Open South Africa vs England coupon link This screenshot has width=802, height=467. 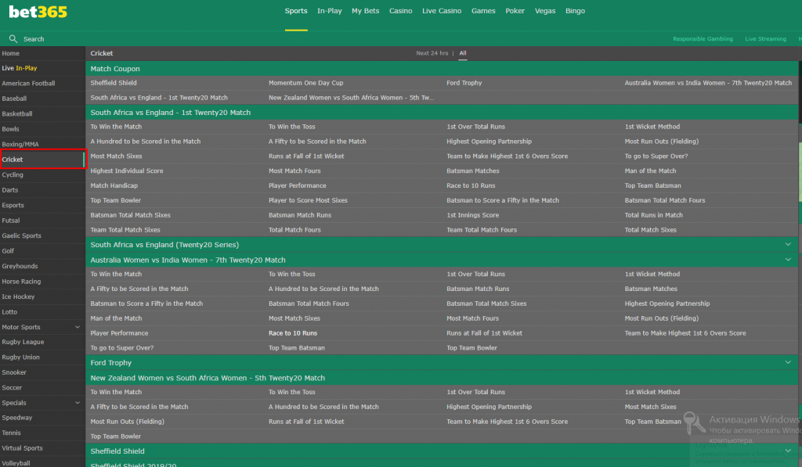coord(159,98)
